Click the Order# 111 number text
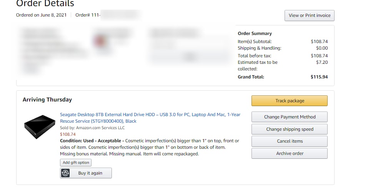Viewport: 378px width, 188px height. tap(88, 15)
